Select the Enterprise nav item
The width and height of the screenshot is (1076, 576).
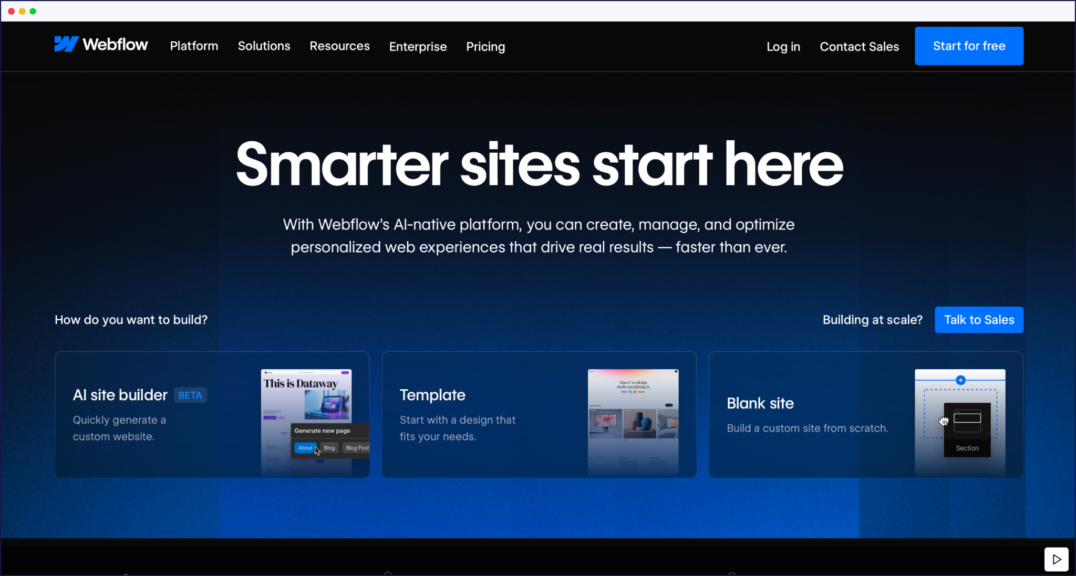click(418, 46)
